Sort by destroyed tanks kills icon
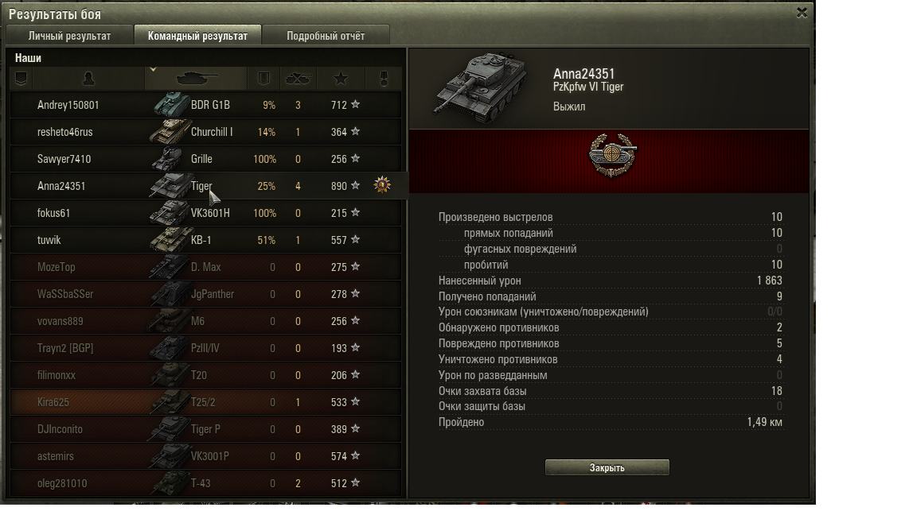 [298, 79]
